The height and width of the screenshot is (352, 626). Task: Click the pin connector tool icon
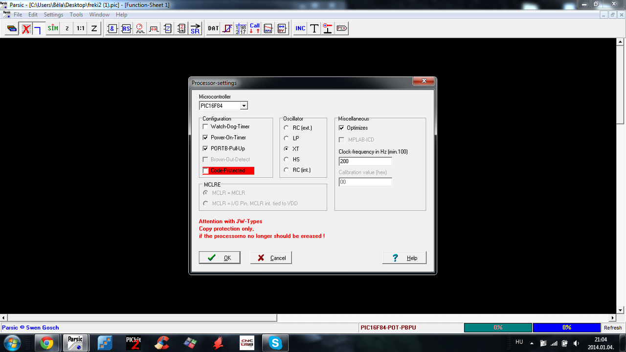pyautogui.click(x=328, y=28)
